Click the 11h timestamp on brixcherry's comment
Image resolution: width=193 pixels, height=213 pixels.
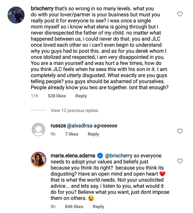pyautogui.click(x=34, y=96)
